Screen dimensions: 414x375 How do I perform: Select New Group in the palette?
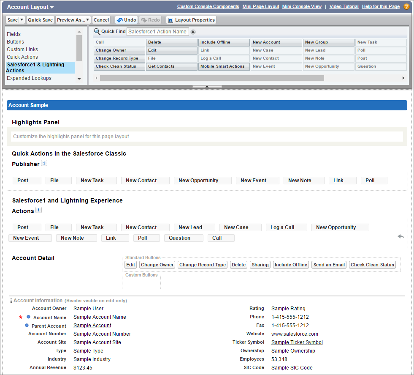329,43
